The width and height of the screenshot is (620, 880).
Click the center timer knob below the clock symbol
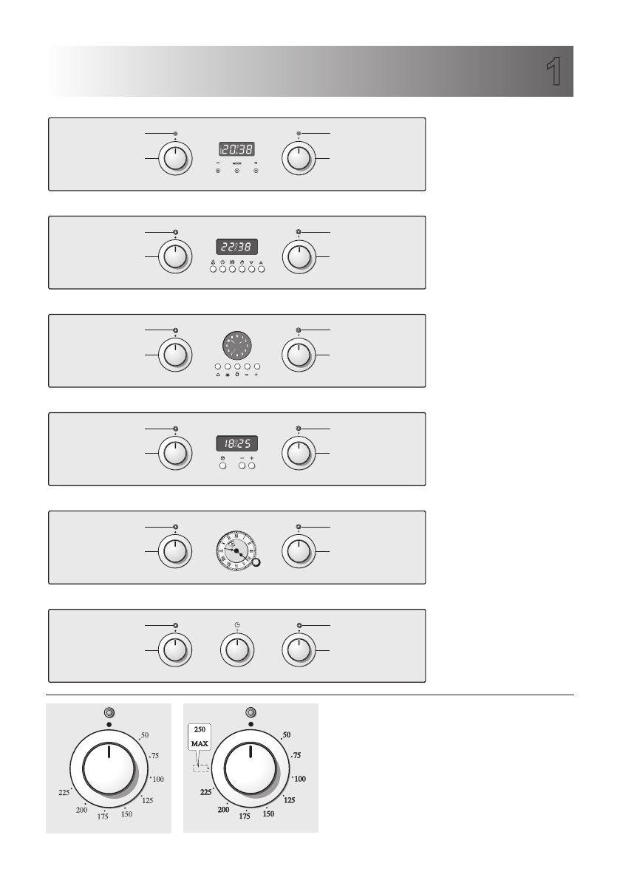coord(236,650)
